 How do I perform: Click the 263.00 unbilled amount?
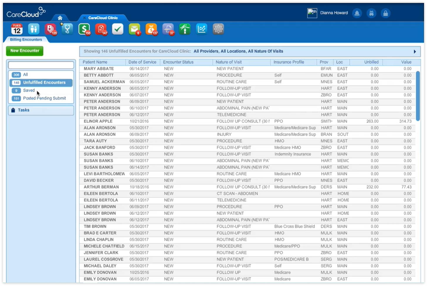coord(372,121)
